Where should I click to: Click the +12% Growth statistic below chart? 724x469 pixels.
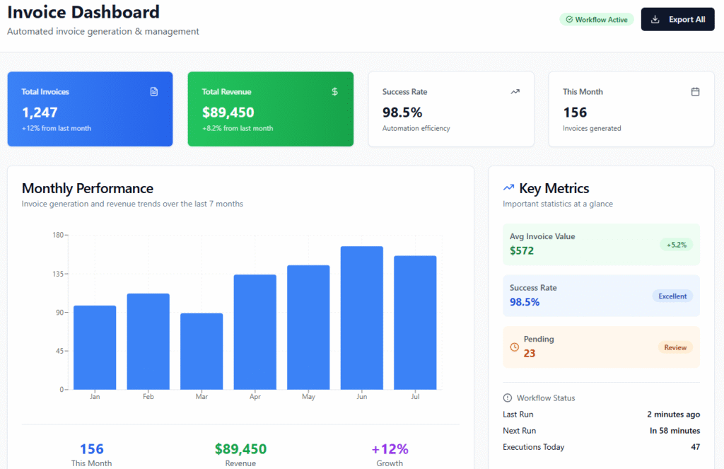click(x=390, y=449)
